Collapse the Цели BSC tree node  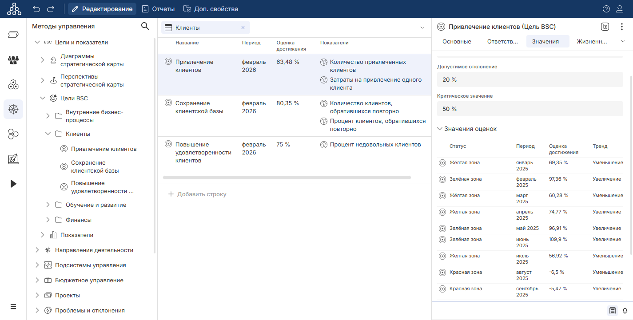point(43,98)
